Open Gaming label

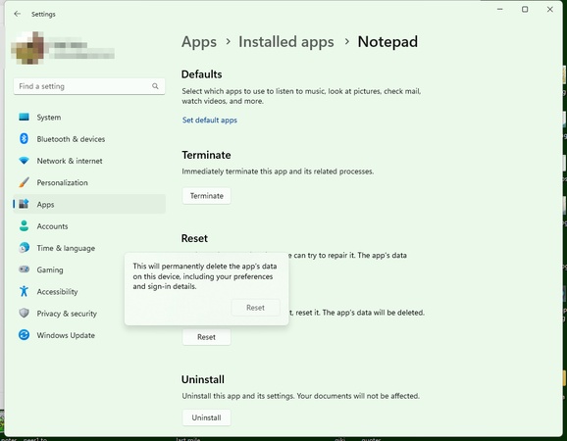[x=50, y=269]
